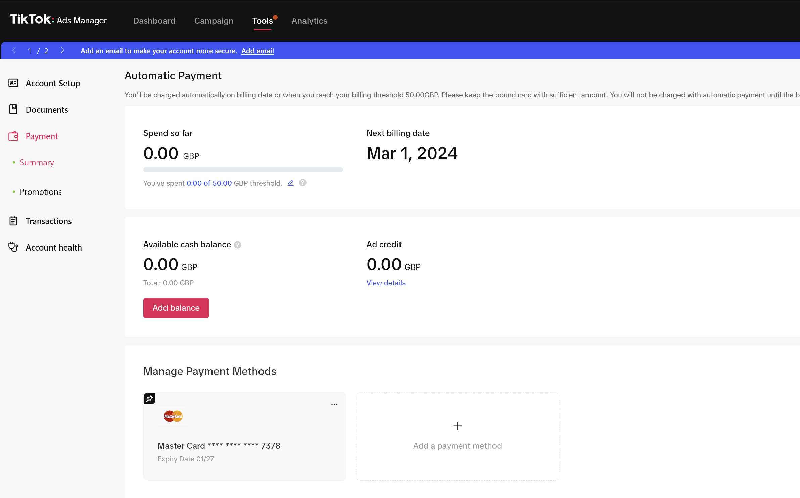The height and width of the screenshot is (498, 800).
Task: Click the TikTok Ads Manager logo
Action: coord(58,20)
